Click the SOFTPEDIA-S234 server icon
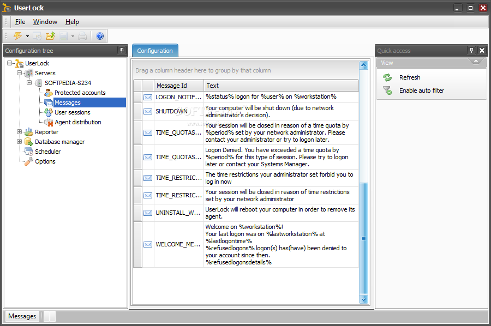Viewport: 491px width, 326px height. pyautogui.click(x=39, y=83)
